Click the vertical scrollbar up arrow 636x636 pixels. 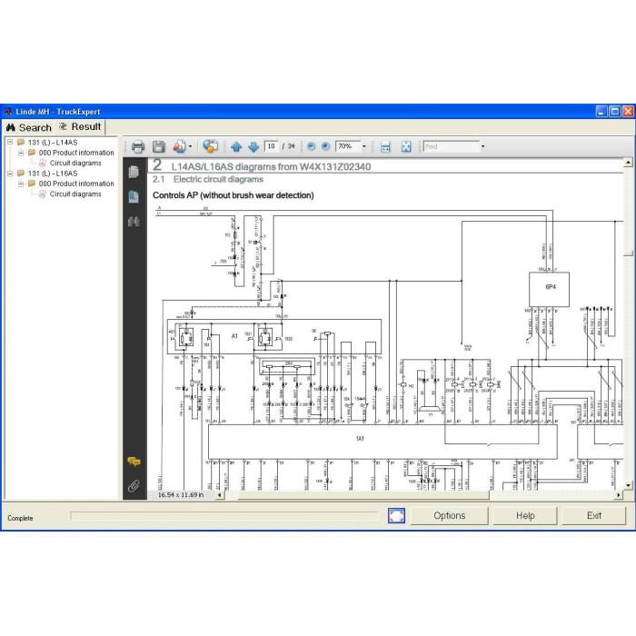click(628, 163)
